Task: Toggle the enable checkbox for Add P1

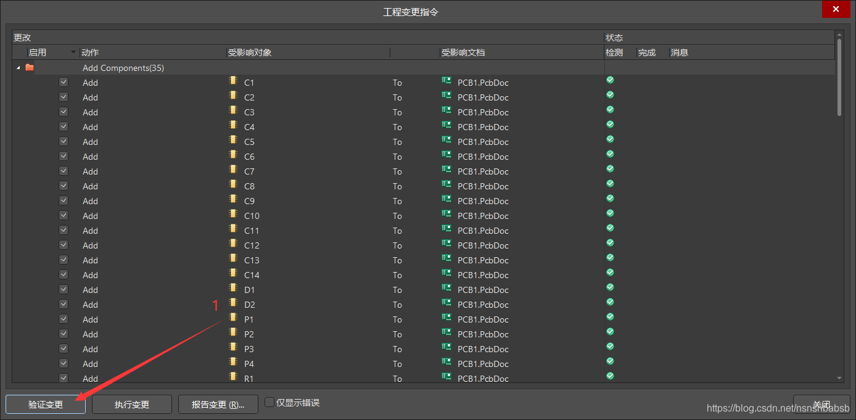Action: (x=64, y=319)
